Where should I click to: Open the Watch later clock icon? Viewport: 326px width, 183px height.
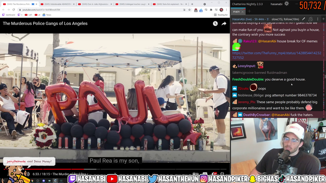point(215,23)
